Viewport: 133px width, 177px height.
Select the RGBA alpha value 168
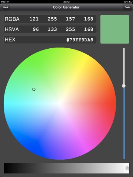coord(89,19)
